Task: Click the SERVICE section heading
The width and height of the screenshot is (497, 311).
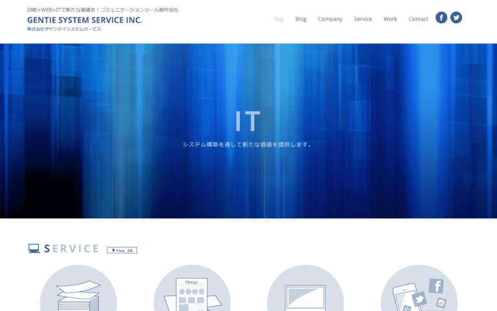Action: (x=71, y=249)
